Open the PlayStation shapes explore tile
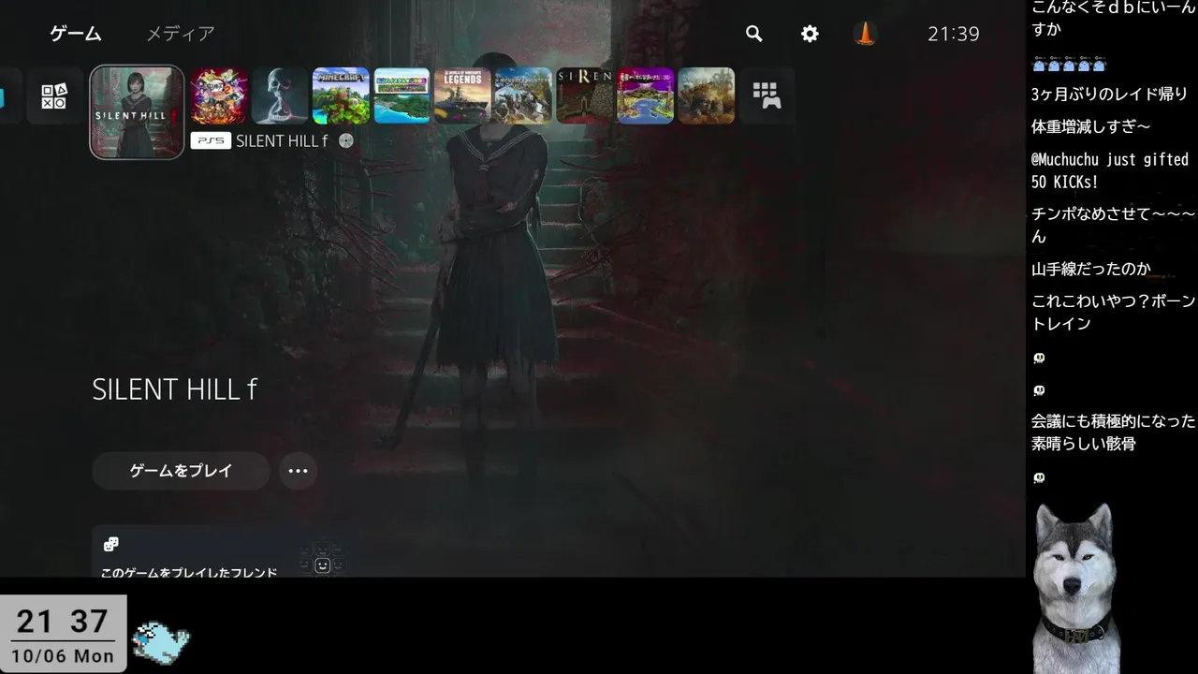Screen dimensions: 1198x674 click(x=54, y=95)
